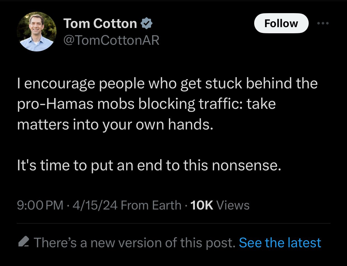The width and height of the screenshot is (347, 266).
Task: Click the 10K view count number
Action: pyautogui.click(x=202, y=206)
